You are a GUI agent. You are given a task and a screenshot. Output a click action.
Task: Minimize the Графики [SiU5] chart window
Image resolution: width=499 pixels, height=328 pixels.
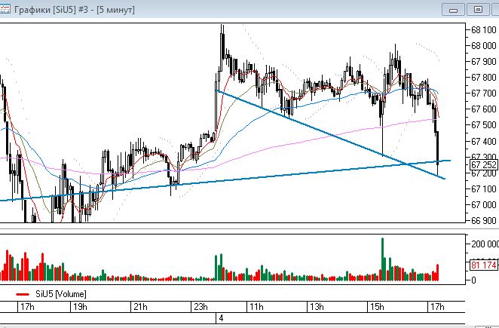point(454,10)
